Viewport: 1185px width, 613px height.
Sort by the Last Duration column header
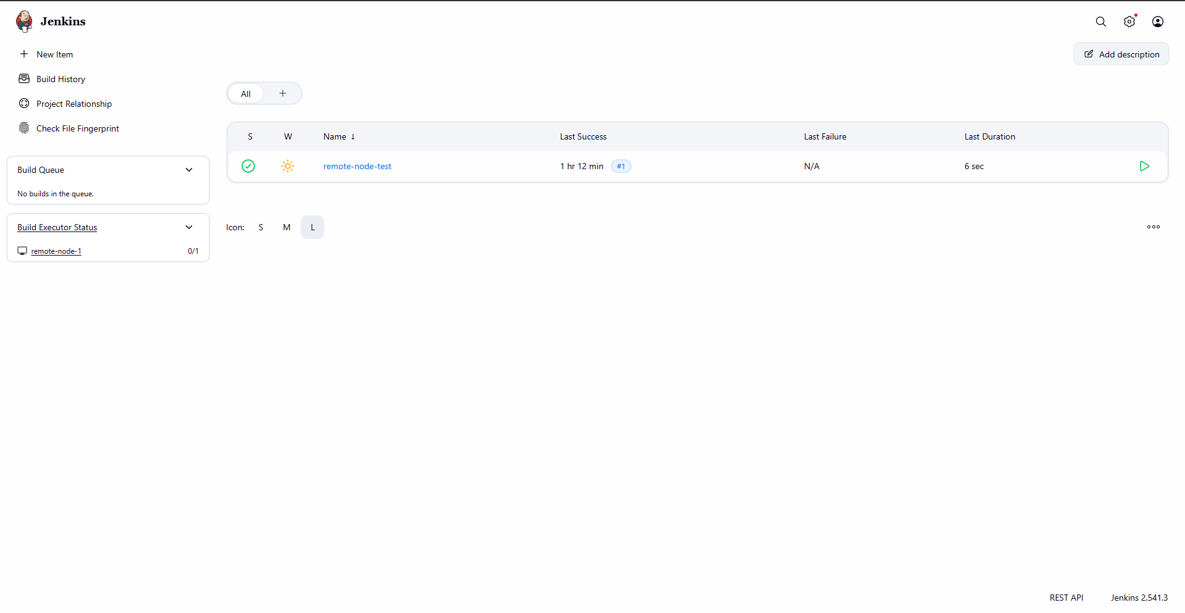click(990, 136)
